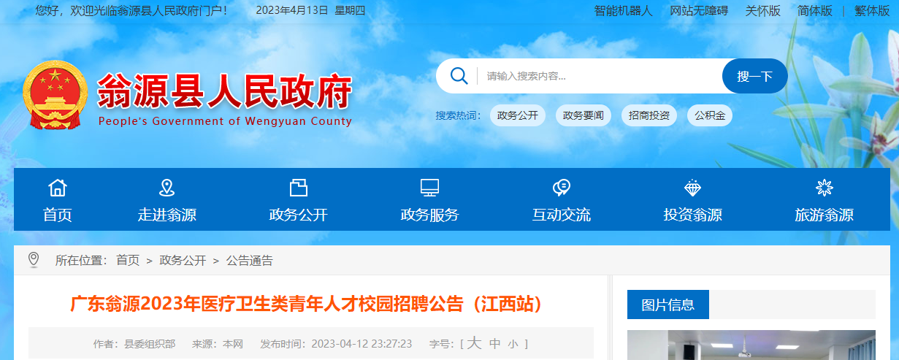Click the location pin icon beside 所在位置
The image size is (899, 360).
[33, 259]
